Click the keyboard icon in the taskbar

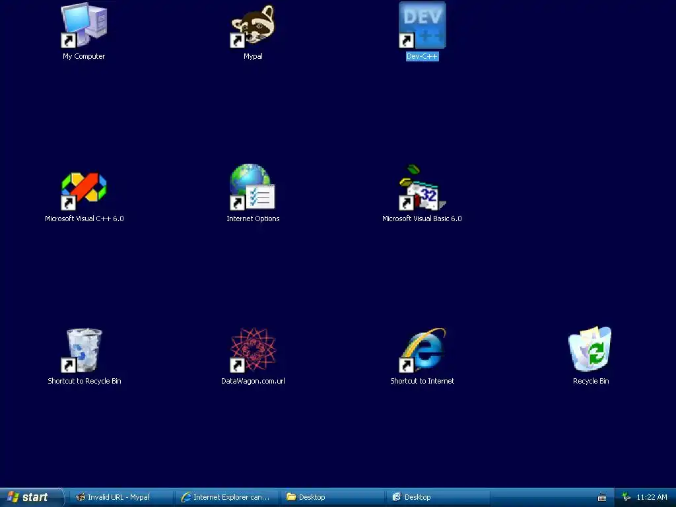[x=602, y=498]
